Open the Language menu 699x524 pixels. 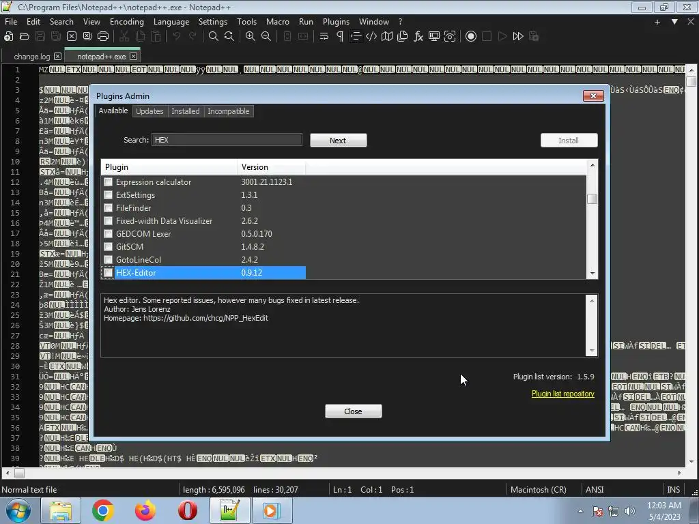tap(171, 21)
